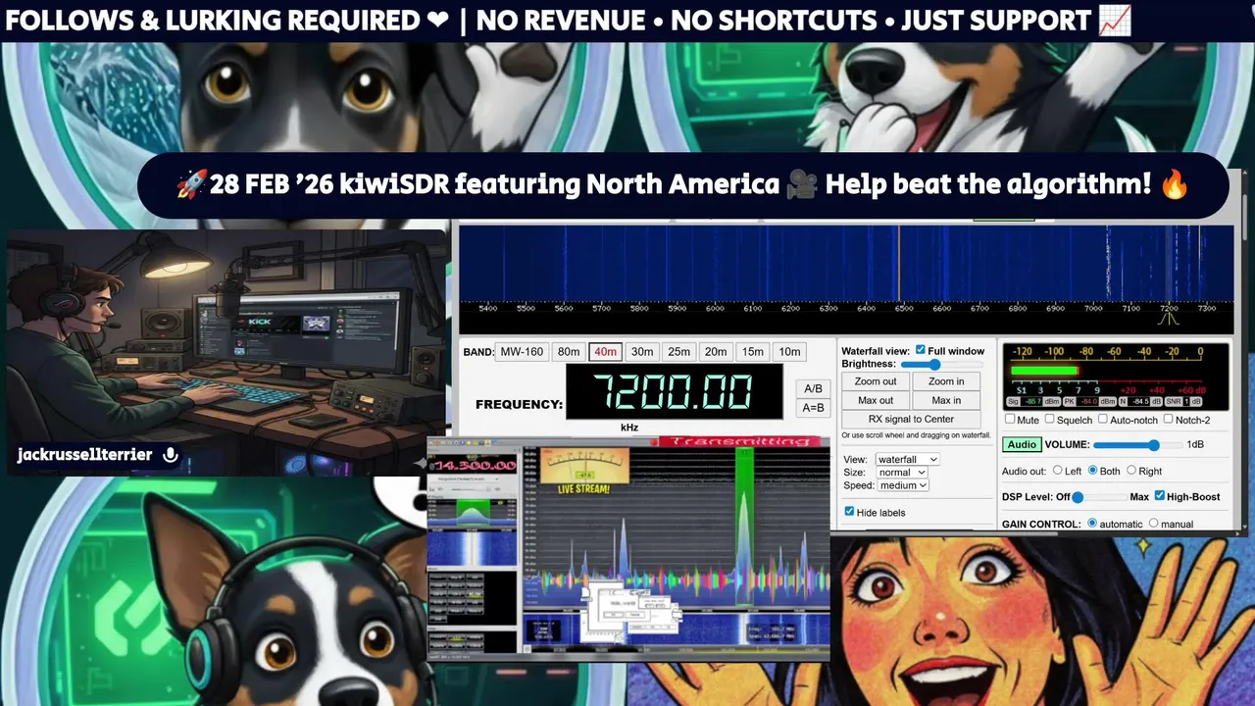Click the A=B button
The image size is (1255, 706).
coord(813,408)
